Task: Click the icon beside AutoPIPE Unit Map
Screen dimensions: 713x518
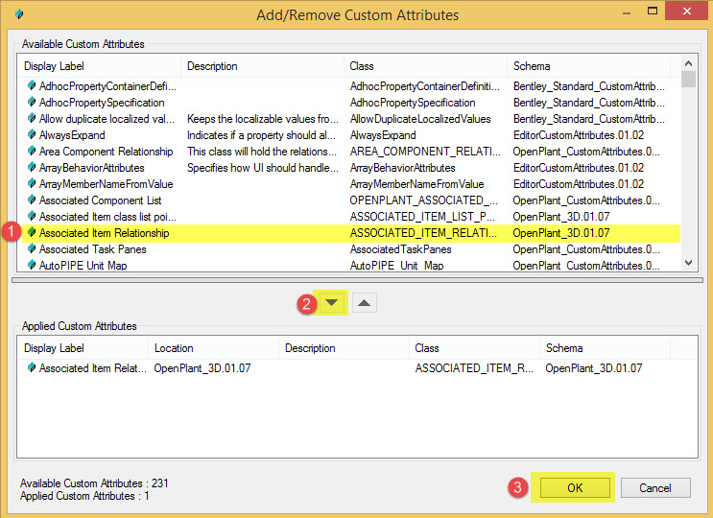Action: pyautogui.click(x=31, y=266)
